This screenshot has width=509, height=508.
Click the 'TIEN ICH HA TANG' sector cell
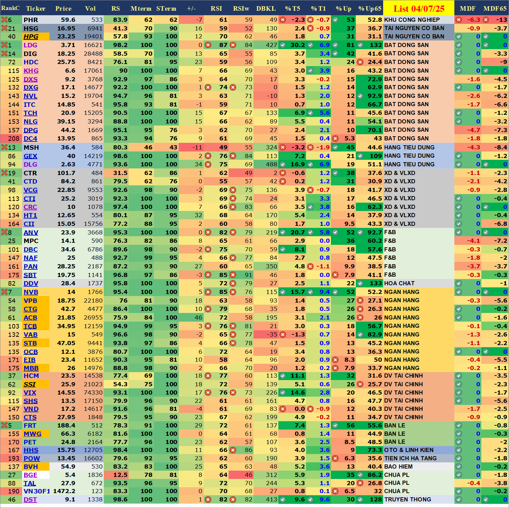(419, 458)
